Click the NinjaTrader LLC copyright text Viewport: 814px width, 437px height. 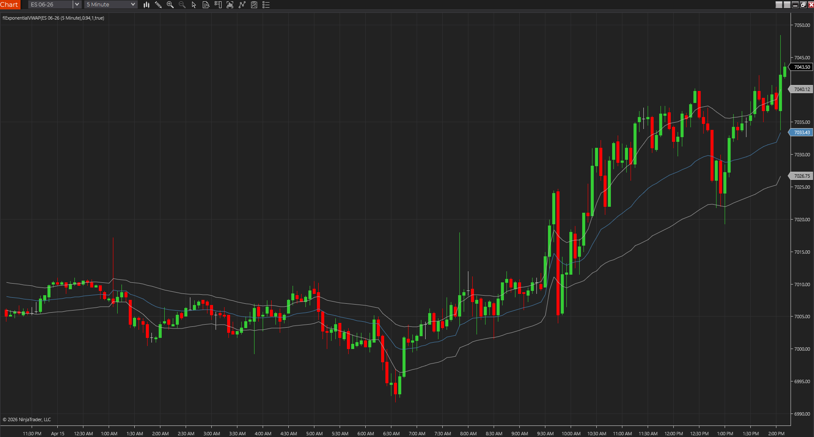(x=27, y=419)
